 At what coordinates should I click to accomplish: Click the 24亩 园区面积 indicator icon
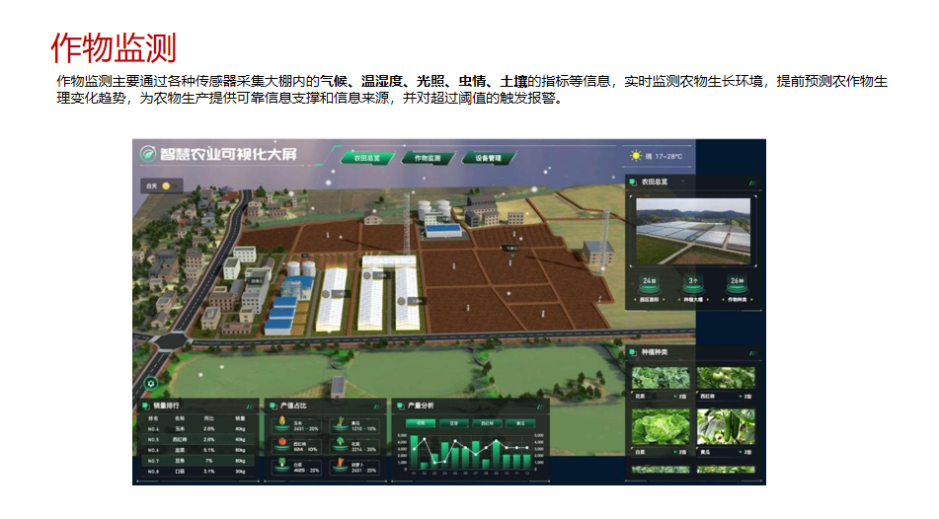tap(649, 282)
